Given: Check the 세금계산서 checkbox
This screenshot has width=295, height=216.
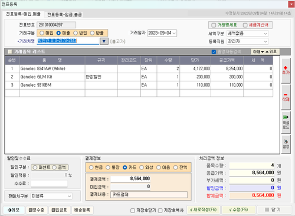Looking at the screenshot, I should click(x=245, y=25).
